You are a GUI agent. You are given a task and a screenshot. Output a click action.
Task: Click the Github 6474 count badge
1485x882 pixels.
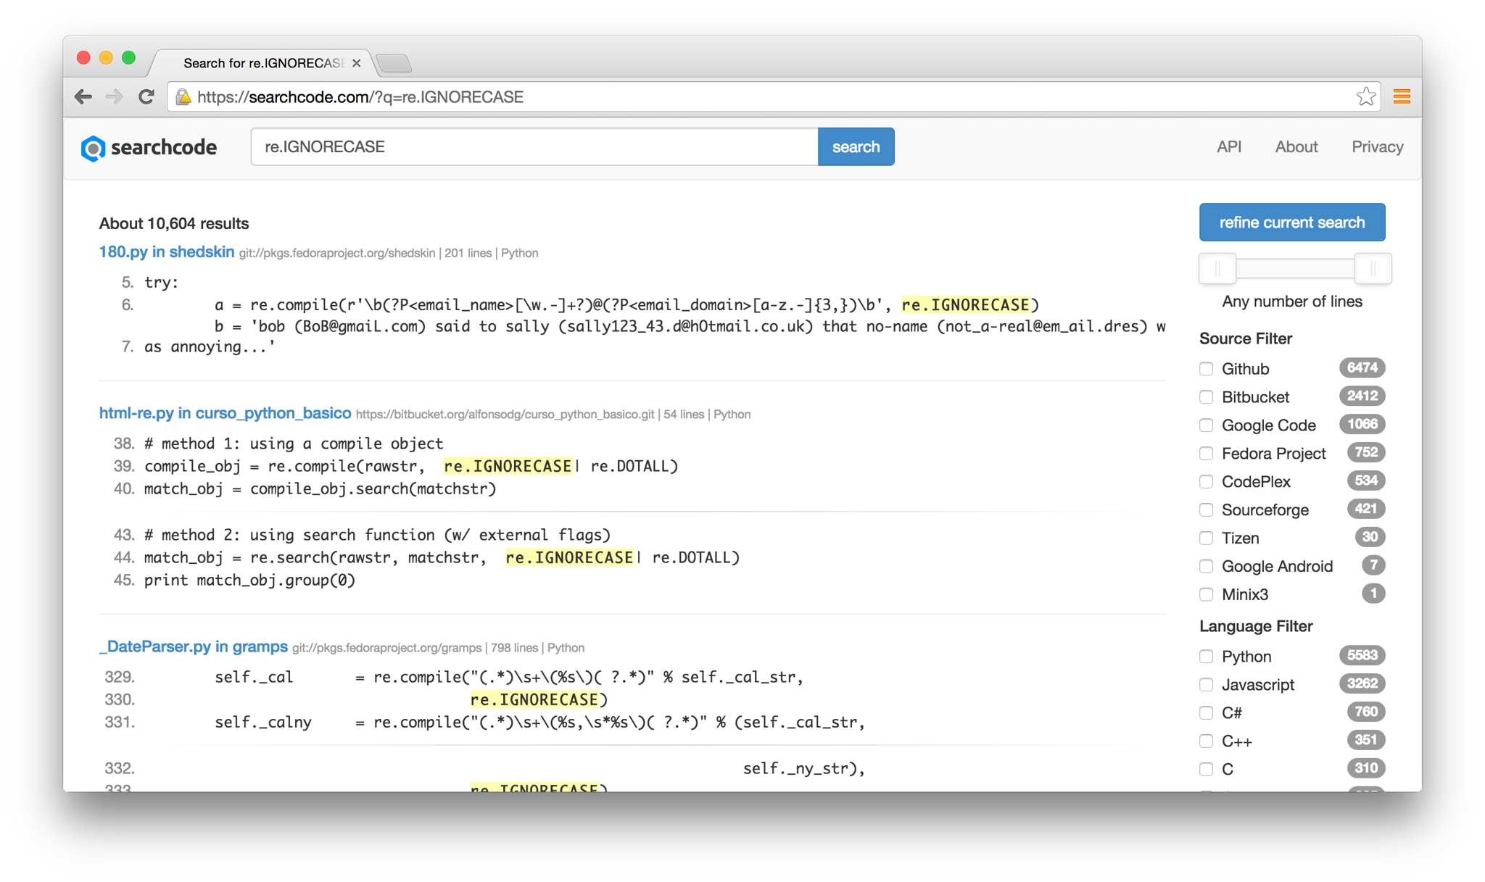[1362, 367]
